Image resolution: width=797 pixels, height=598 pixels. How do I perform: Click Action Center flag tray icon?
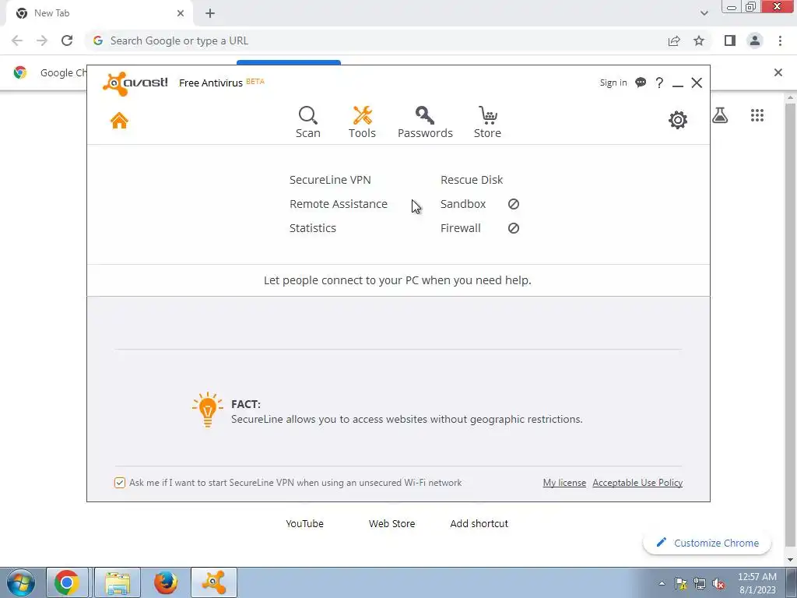coord(681,584)
